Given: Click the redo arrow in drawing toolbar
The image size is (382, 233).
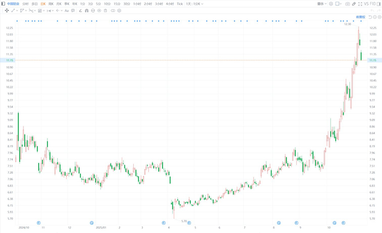Looking at the screenshot, I should pos(379,10).
